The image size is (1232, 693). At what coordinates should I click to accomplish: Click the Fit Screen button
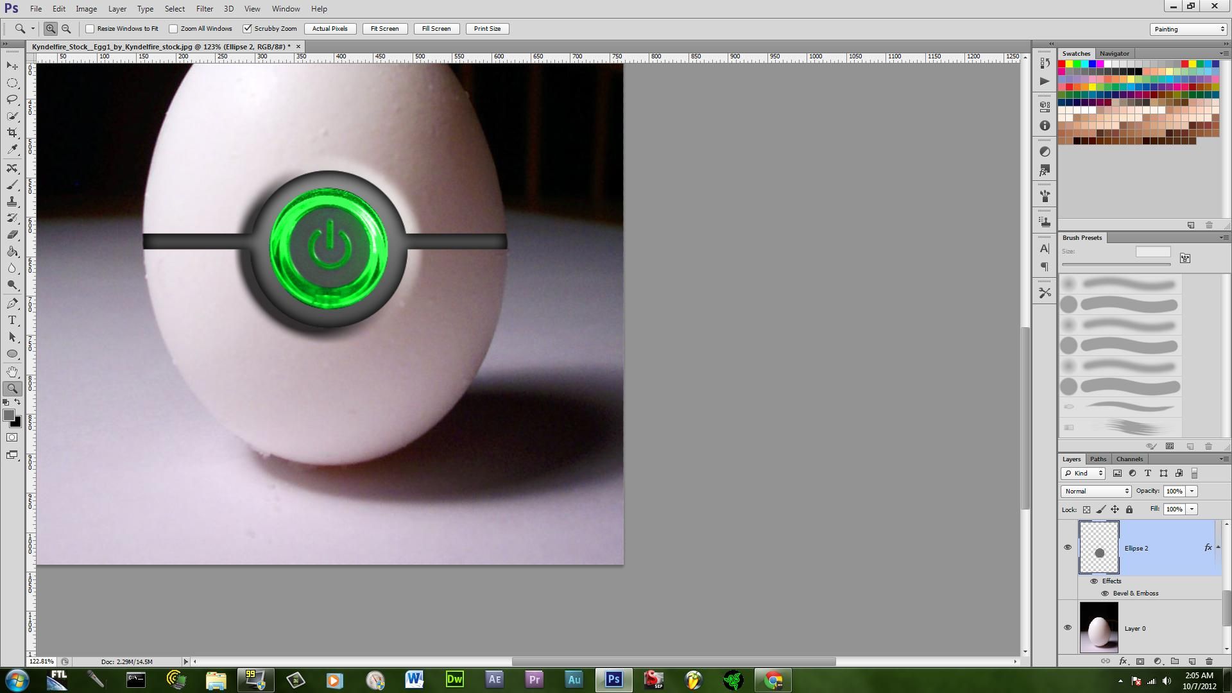point(384,28)
